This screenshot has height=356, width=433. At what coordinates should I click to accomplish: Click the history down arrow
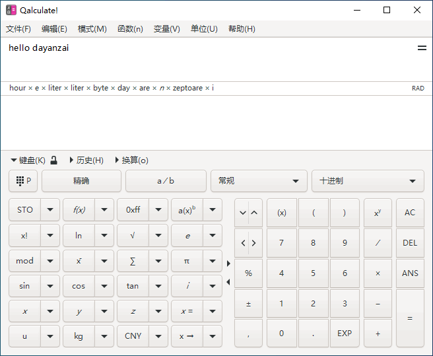(x=242, y=213)
